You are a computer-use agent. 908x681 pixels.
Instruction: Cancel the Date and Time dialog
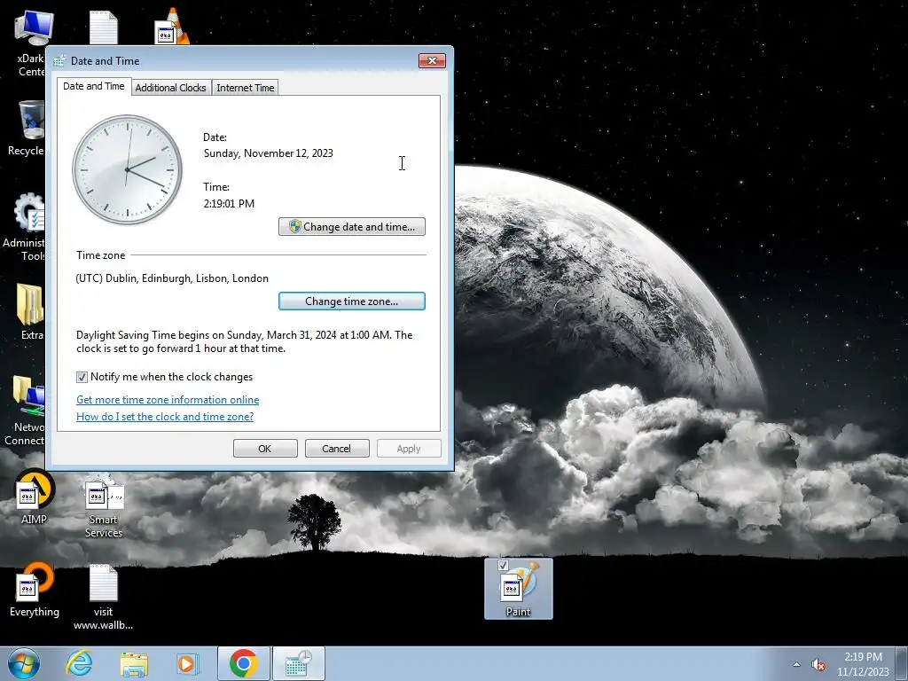(337, 448)
